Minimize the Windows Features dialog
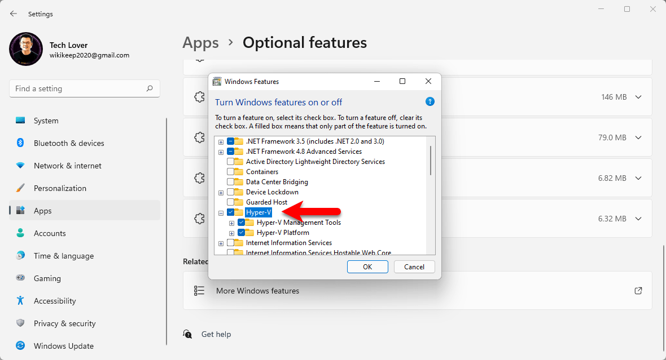 pos(377,82)
